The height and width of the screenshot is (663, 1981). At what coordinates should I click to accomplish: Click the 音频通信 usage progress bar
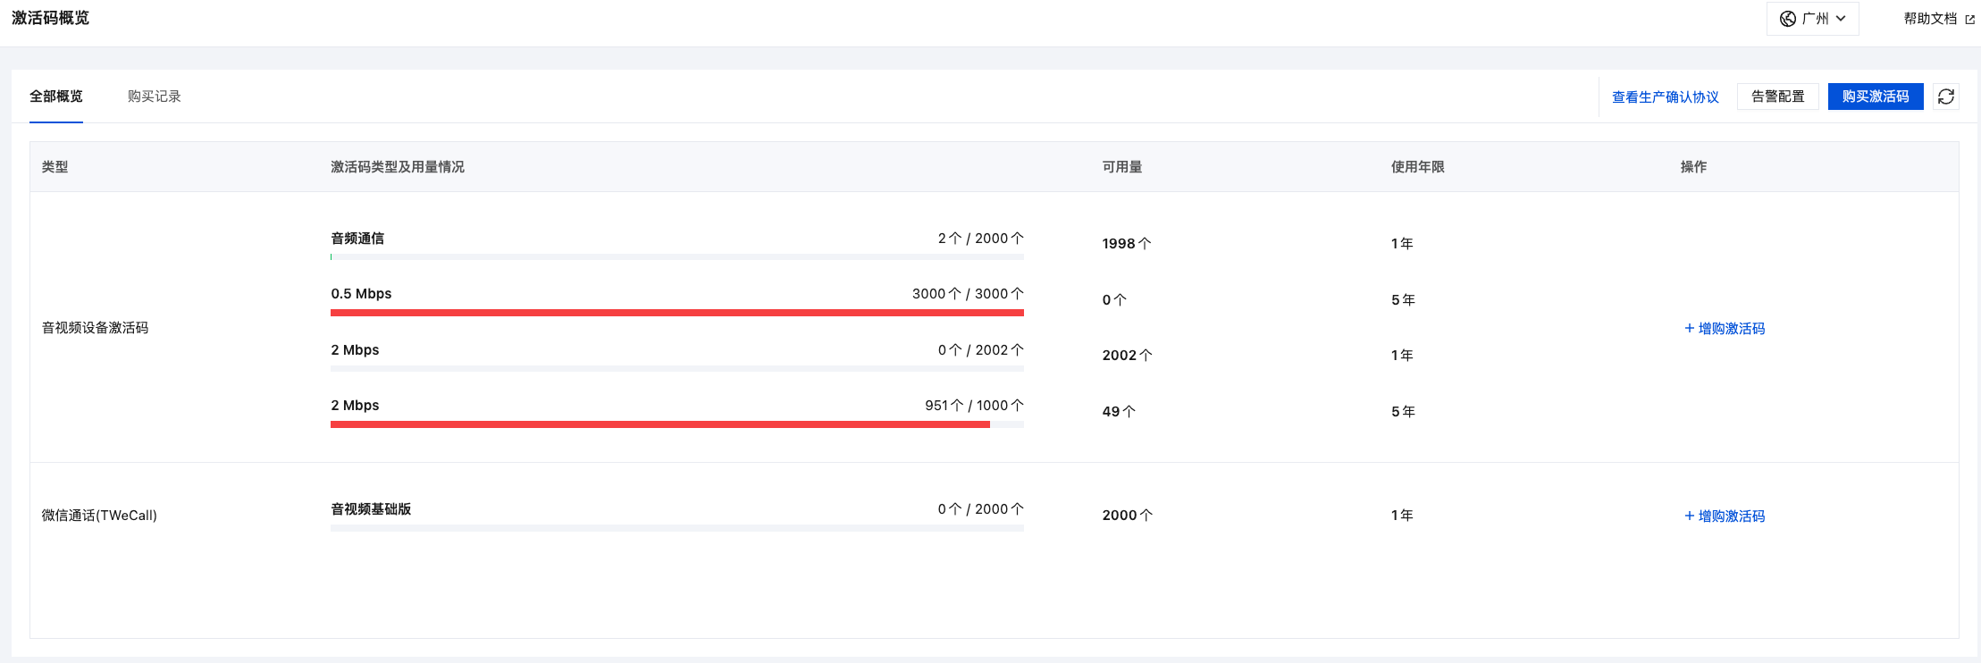pos(676,257)
